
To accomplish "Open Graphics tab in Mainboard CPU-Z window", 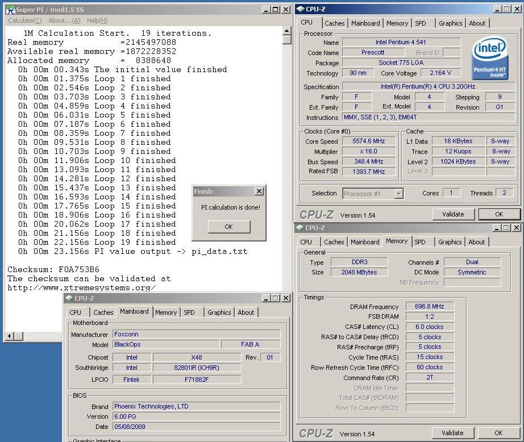I will (x=219, y=312).
